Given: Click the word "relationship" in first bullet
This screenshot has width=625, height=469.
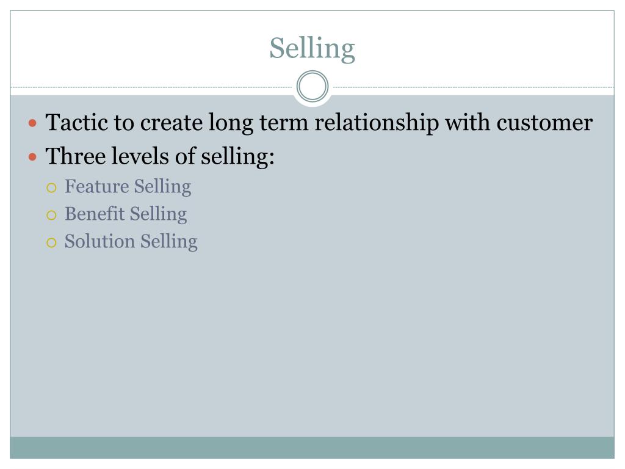Looking at the screenshot, I should pyautogui.click(x=377, y=123).
